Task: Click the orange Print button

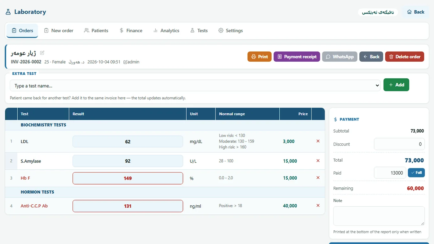Action: (259, 57)
